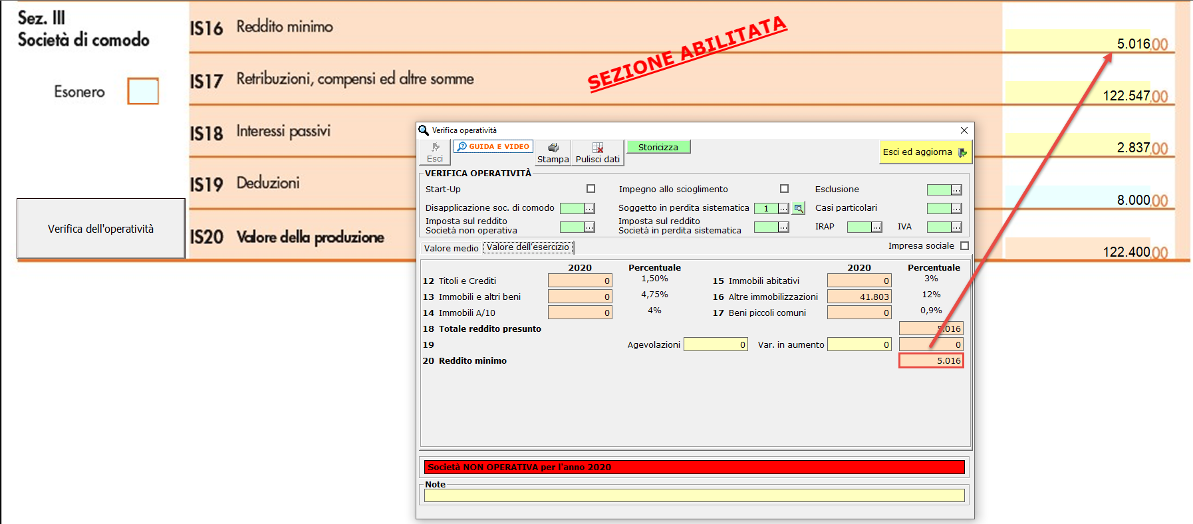Open the Guida e Video help

pyautogui.click(x=493, y=146)
